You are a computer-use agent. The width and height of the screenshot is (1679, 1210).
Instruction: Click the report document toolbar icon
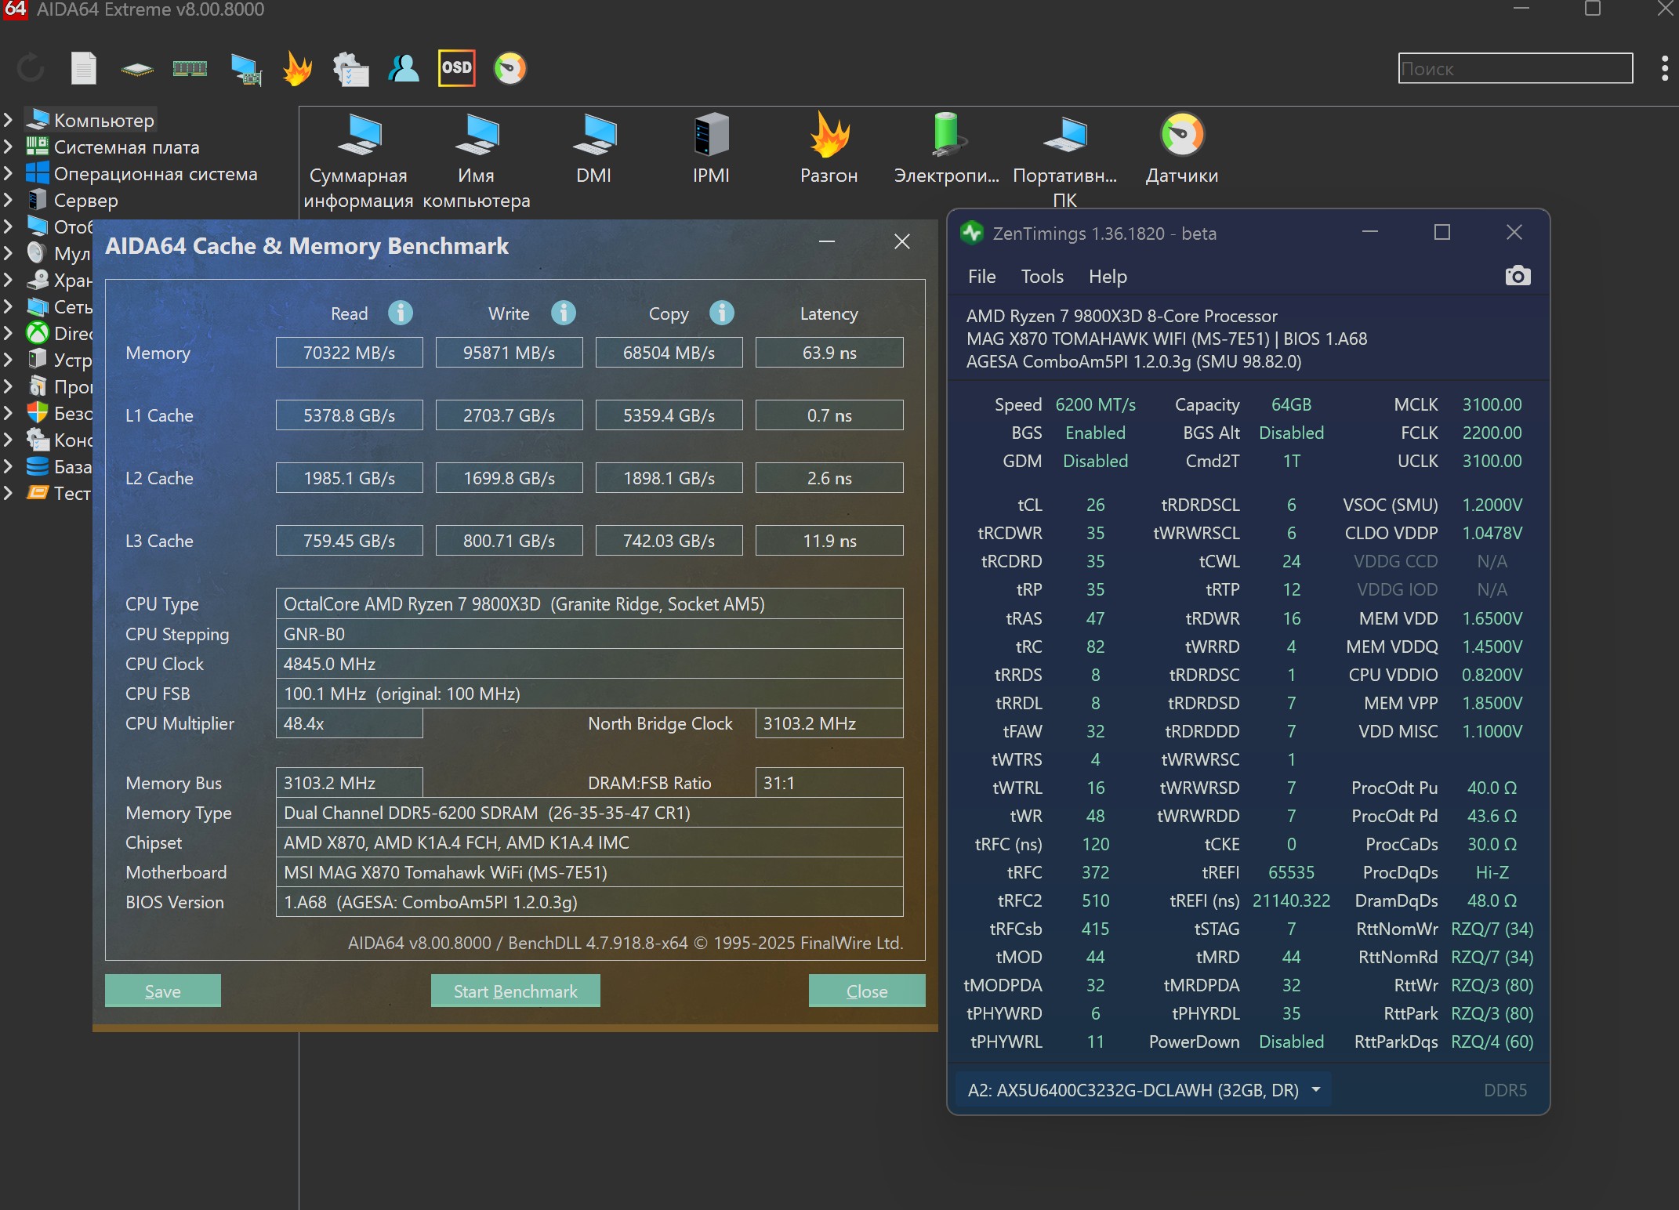(x=83, y=68)
